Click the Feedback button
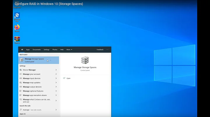 tap(100, 50)
